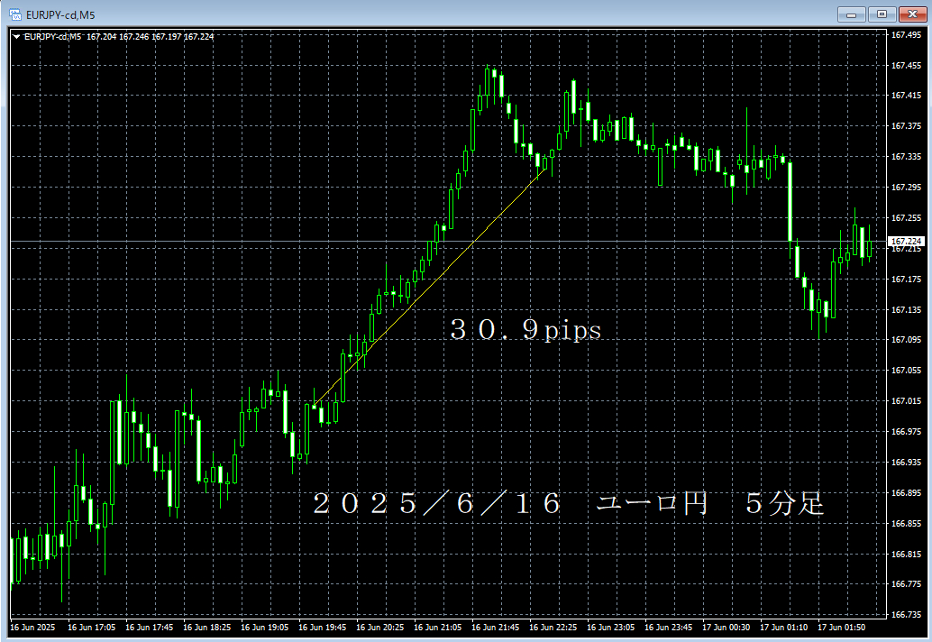Click time axis label '17 Jun 00:30'
Screen dimensions: 932x642
pyautogui.click(x=726, y=628)
